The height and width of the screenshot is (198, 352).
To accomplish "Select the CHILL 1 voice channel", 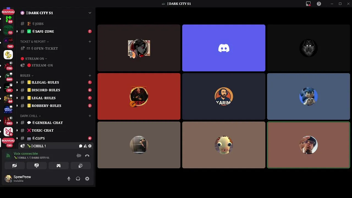I will pos(56,146).
